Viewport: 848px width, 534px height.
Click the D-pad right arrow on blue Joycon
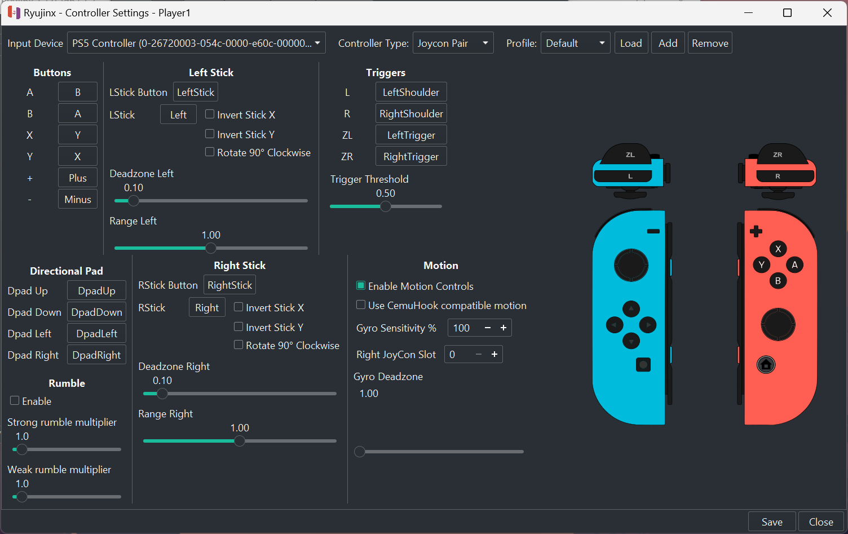coord(648,325)
